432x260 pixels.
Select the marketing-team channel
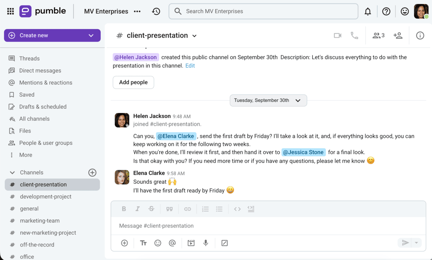pos(40,221)
